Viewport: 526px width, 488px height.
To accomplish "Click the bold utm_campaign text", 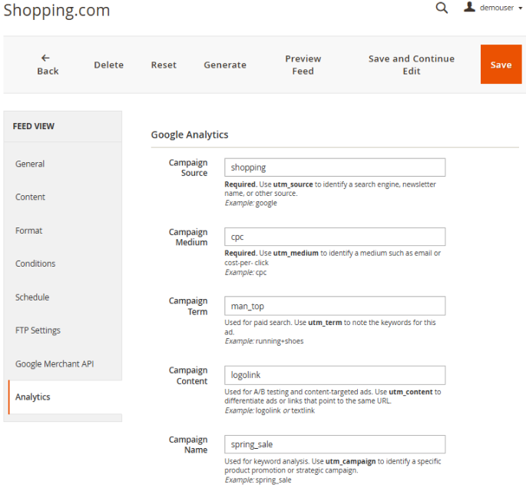I will click(350, 461).
